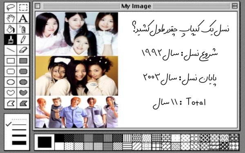
Task: Select the Lasso selection tool
Action: click(11, 7)
